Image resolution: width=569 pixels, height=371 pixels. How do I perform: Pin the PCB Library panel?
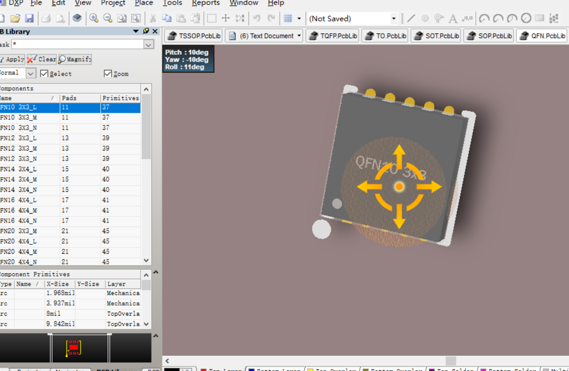[146, 31]
